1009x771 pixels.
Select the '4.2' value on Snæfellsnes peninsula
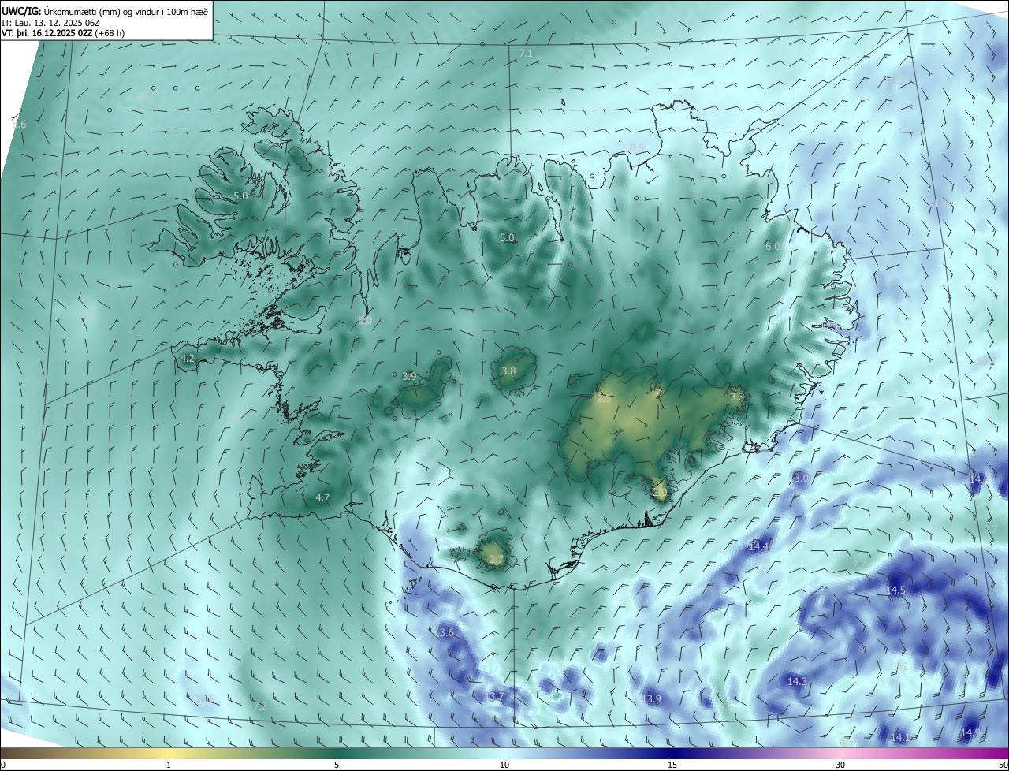click(188, 359)
